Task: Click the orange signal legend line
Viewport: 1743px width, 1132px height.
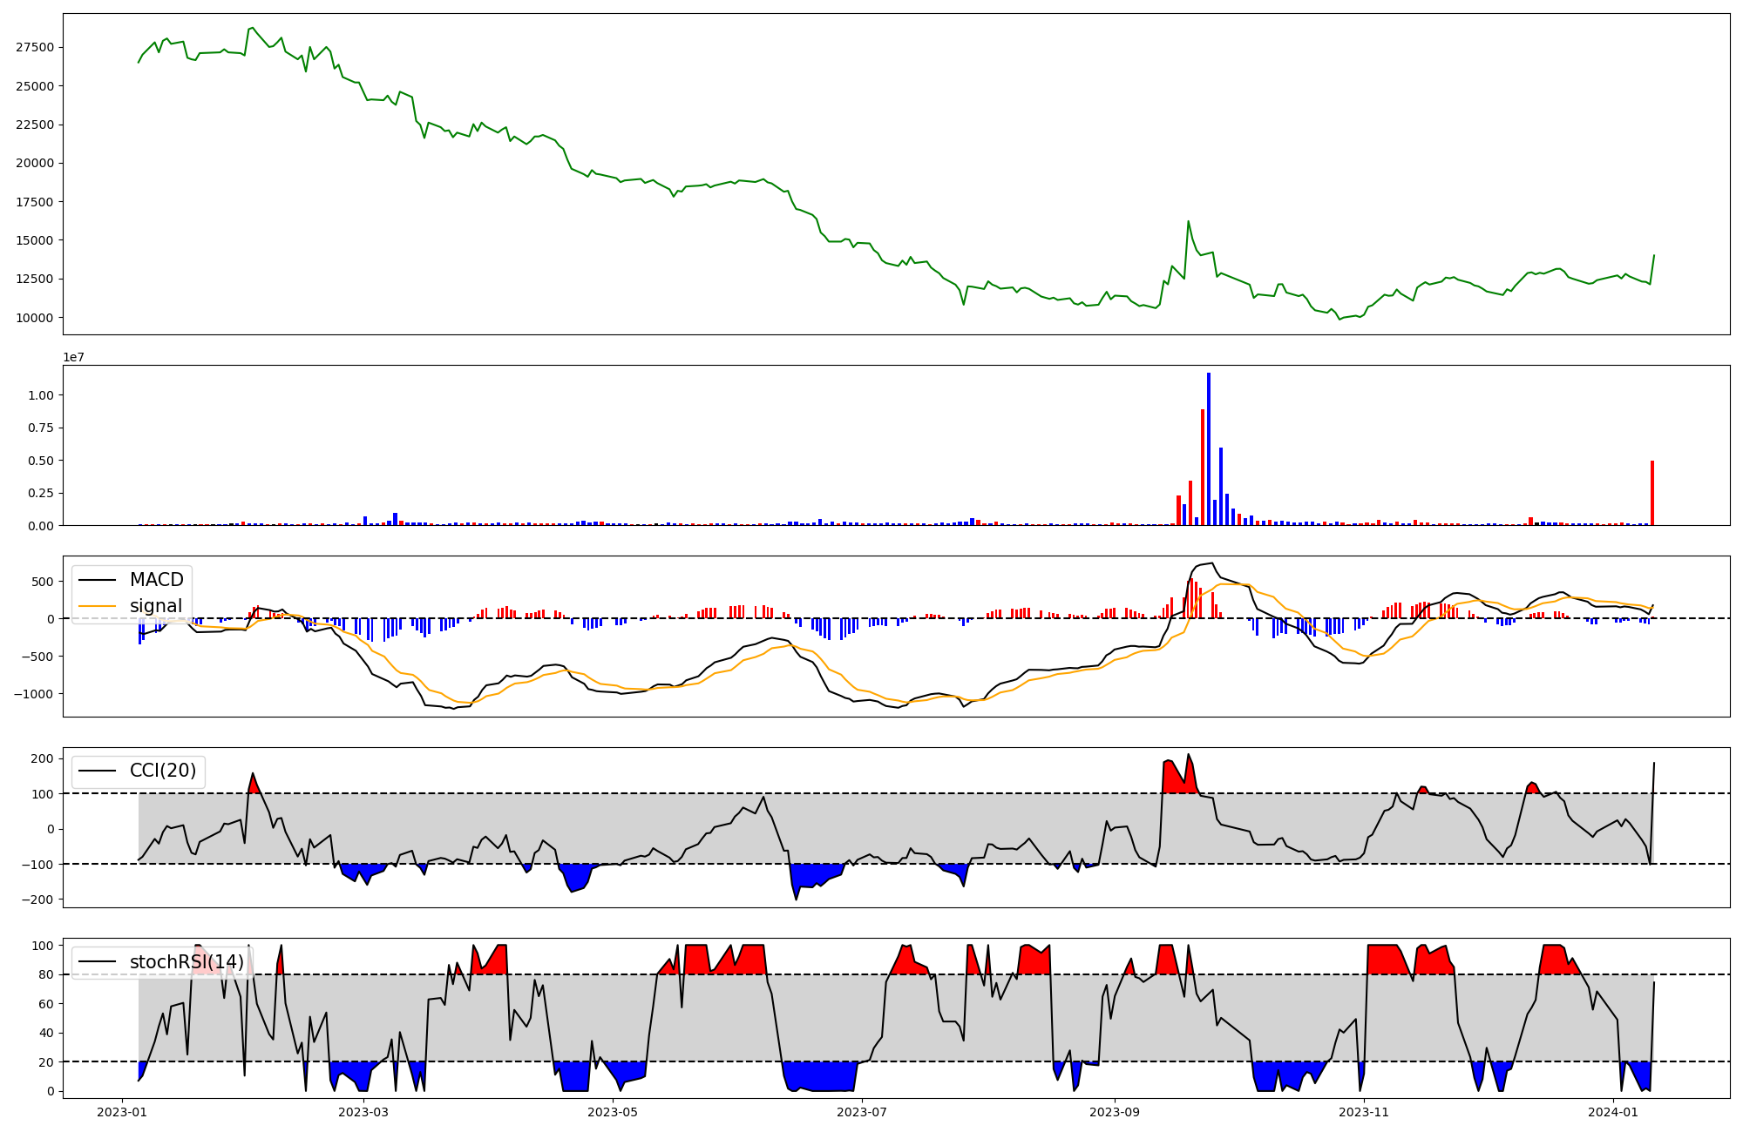Action: pyautogui.click(x=98, y=606)
